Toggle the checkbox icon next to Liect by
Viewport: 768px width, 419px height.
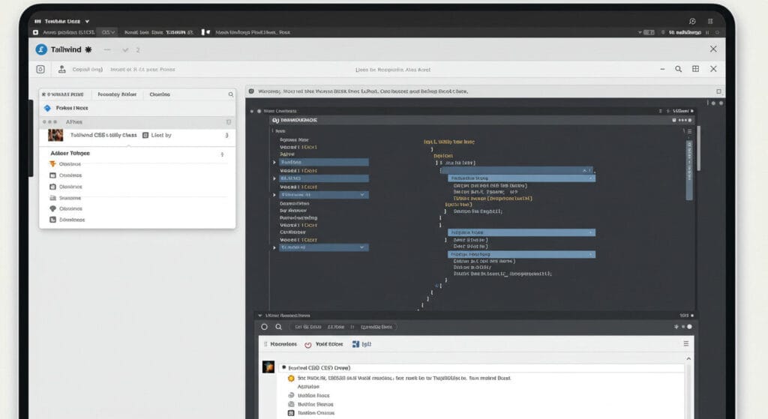145,136
